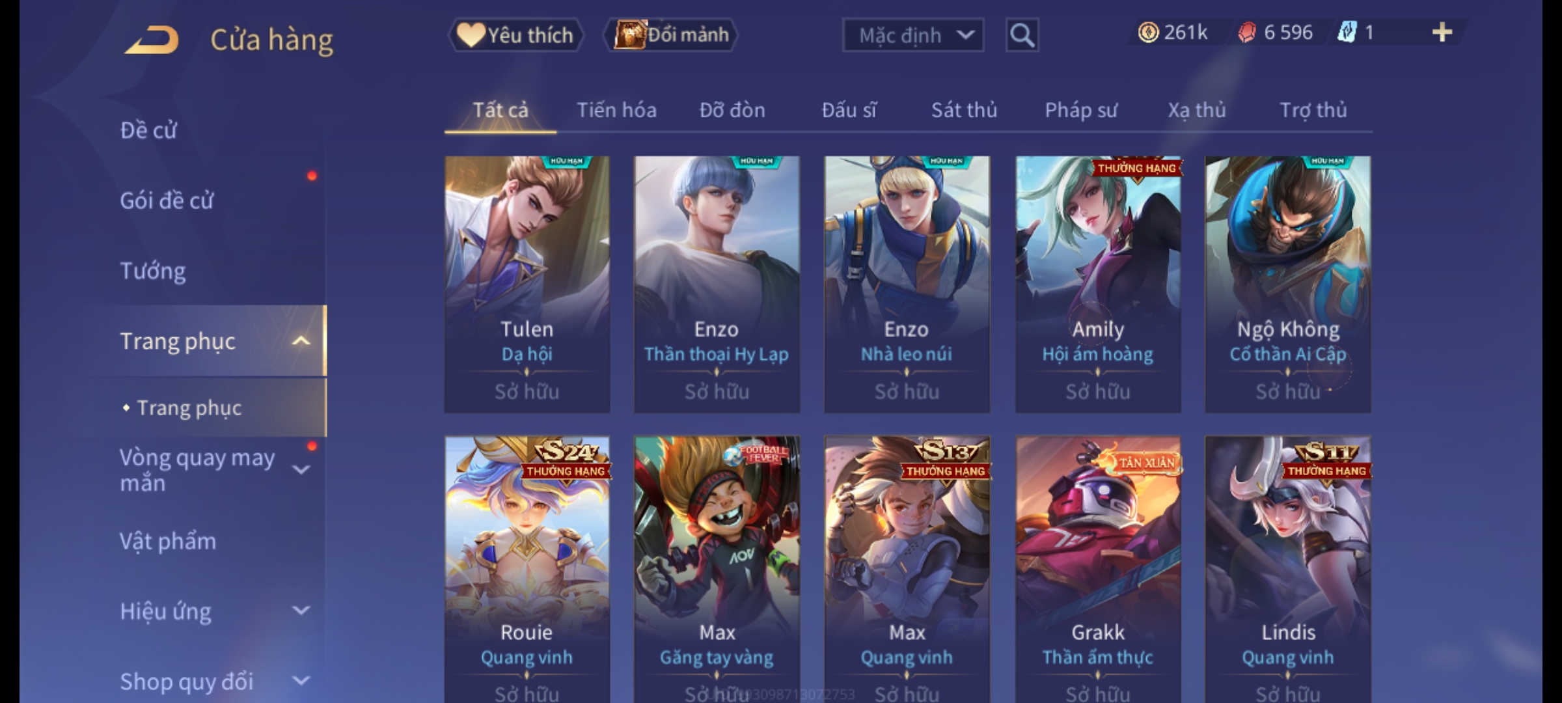Expand the Shop quy đổi section

(301, 681)
